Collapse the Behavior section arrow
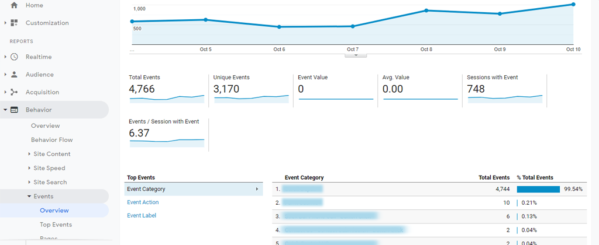The image size is (599, 245). pyautogui.click(x=5, y=110)
